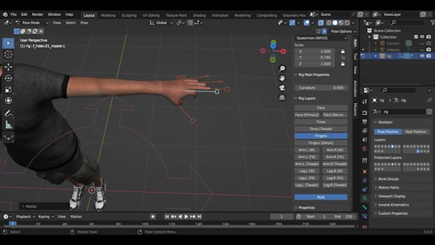
Task: Disable rig object in renders
Action: click(429, 56)
